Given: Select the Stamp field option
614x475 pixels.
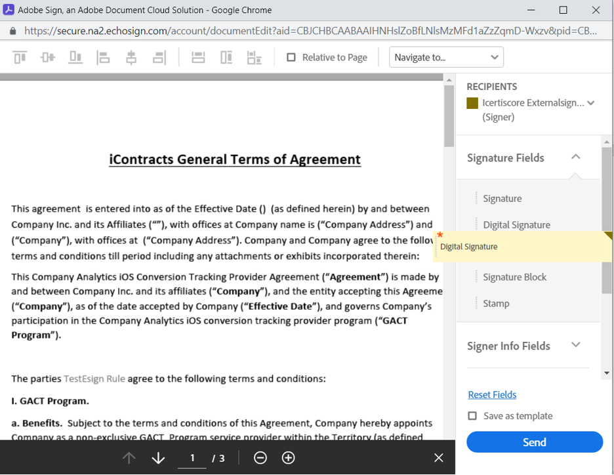Looking at the screenshot, I should (x=496, y=303).
